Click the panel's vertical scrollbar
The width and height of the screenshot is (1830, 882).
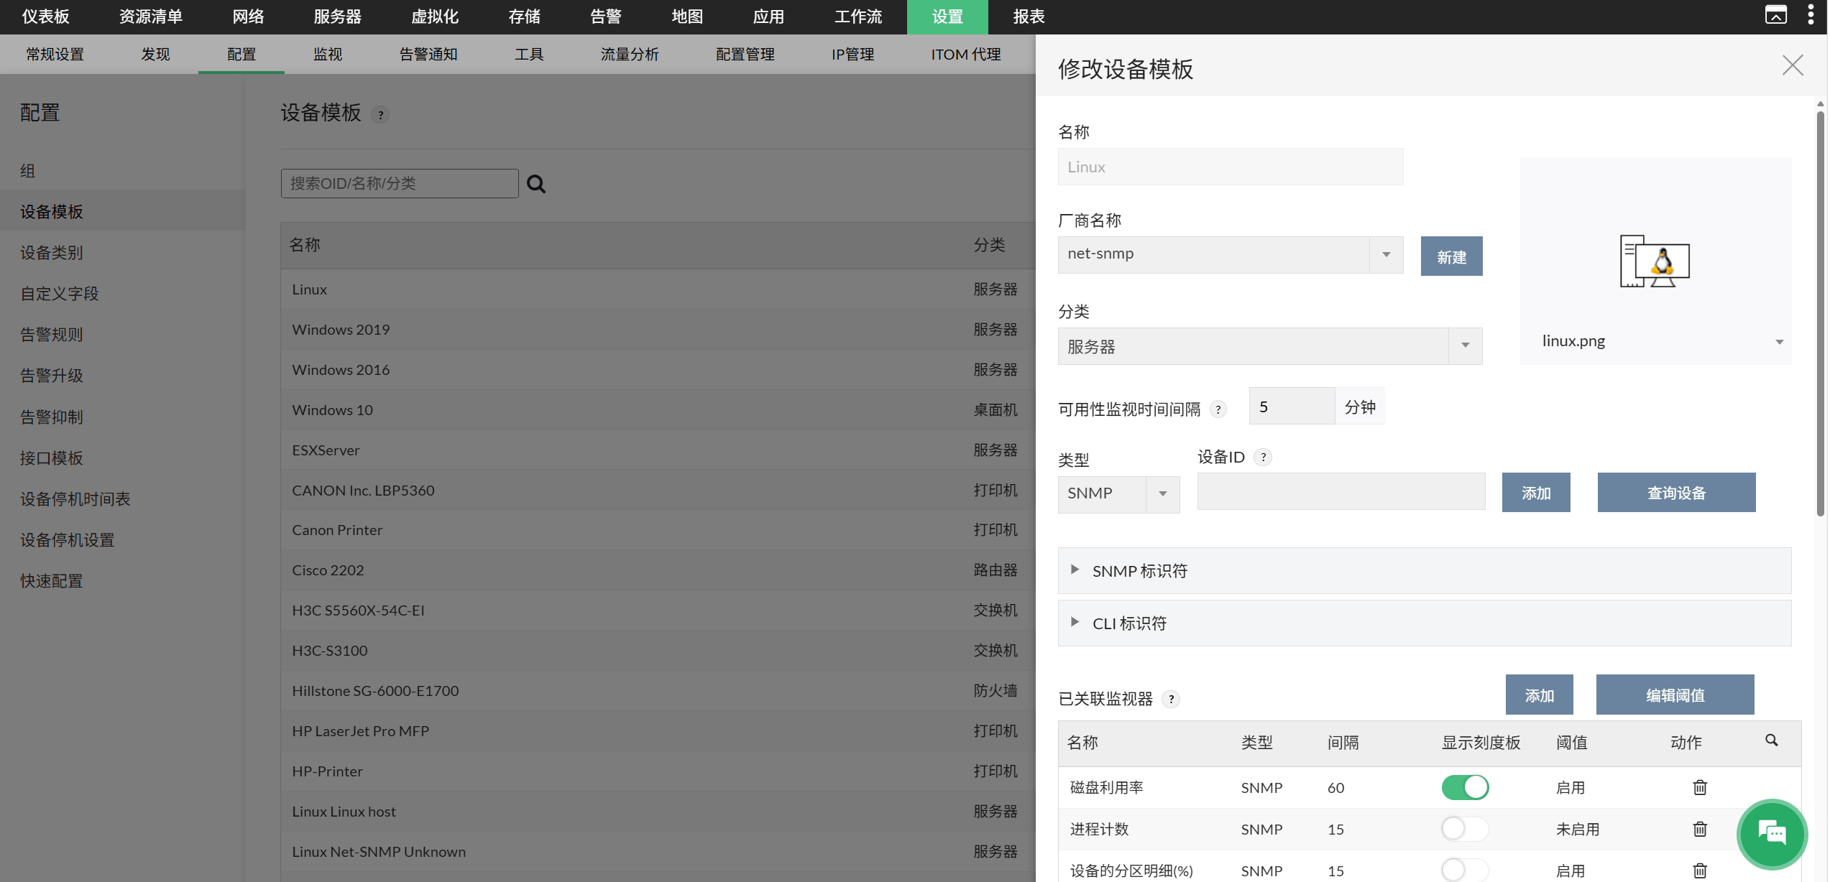tap(1820, 312)
